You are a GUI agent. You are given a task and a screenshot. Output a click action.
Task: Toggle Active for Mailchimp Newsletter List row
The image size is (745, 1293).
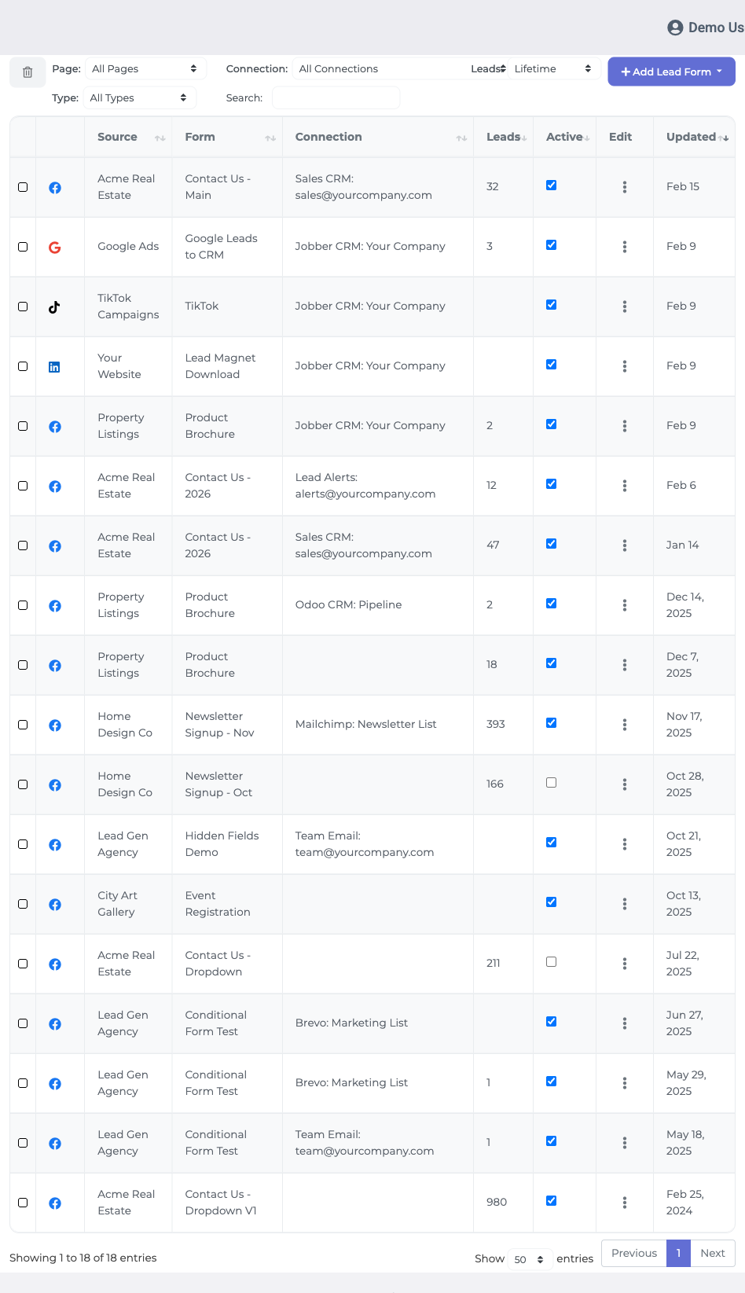(552, 723)
